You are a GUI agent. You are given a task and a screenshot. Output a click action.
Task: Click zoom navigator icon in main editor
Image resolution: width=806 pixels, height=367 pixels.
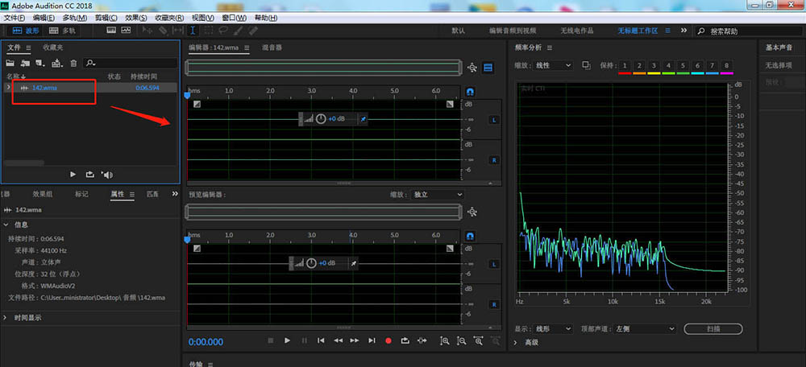(472, 68)
